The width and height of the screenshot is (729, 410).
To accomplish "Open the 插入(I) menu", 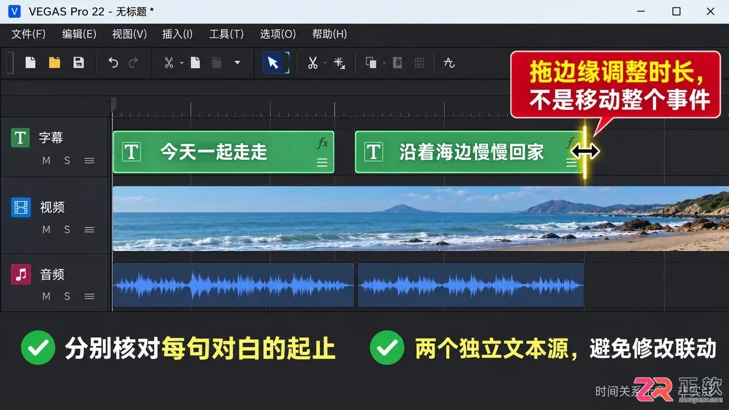I will click(x=177, y=34).
